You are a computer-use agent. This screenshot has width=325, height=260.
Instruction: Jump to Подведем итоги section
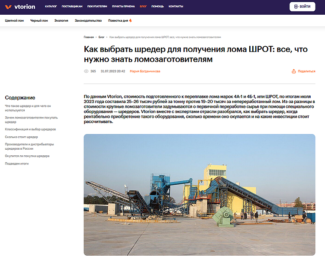click(17, 164)
